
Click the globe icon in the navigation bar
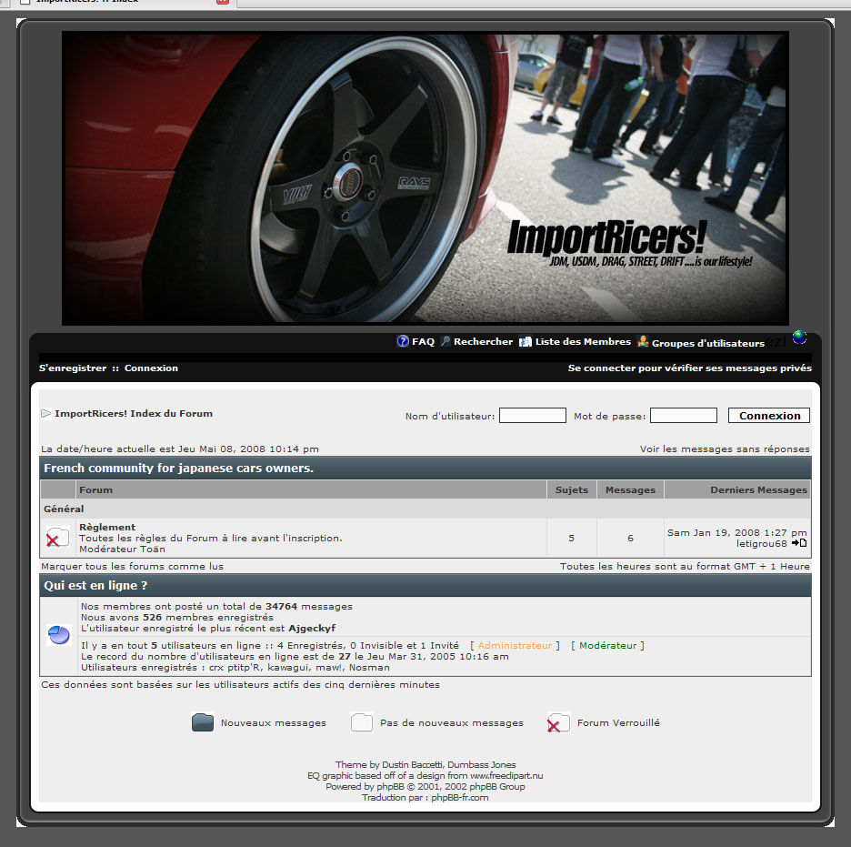[x=799, y=338]
